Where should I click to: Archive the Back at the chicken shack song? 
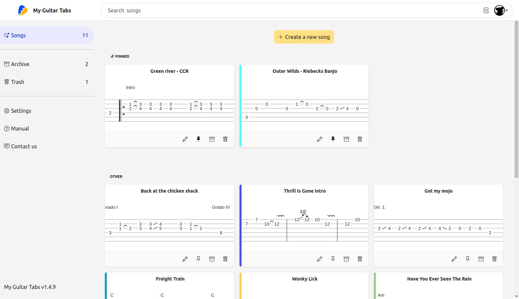212,259
